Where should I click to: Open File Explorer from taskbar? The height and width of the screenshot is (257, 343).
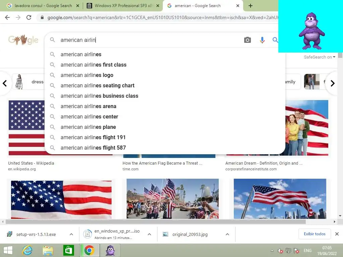coord(48,251)
